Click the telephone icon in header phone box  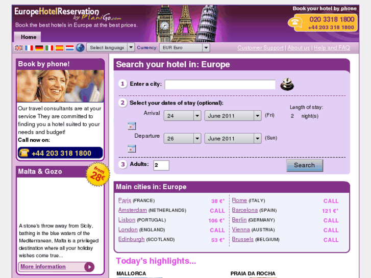pos(295,23)
